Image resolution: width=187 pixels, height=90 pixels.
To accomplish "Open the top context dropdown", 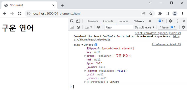I will [88, 27].
